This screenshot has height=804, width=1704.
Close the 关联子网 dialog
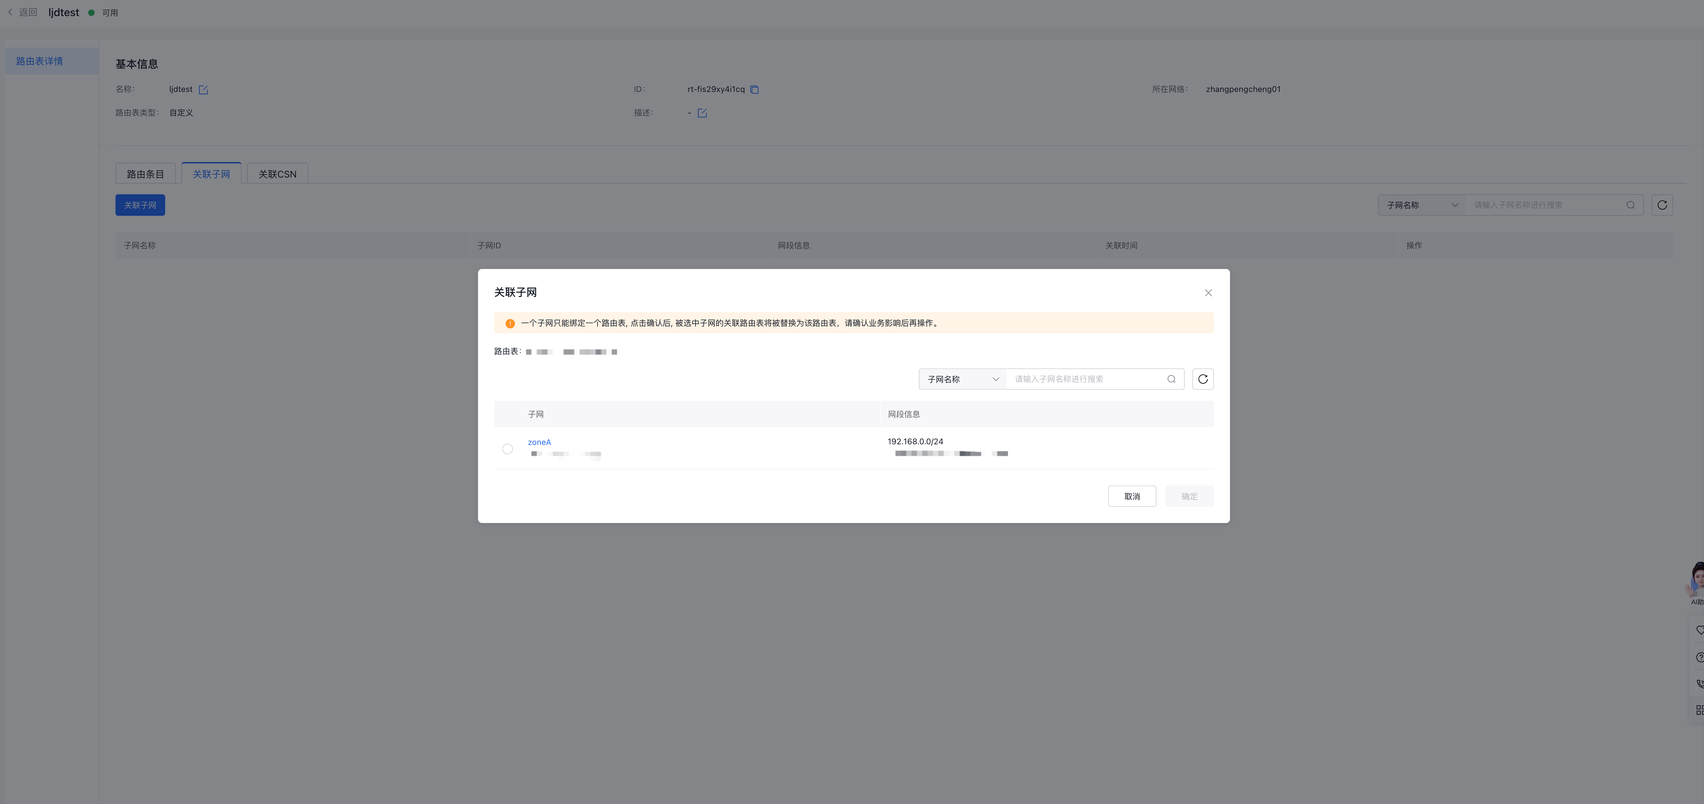point(1208,293)
